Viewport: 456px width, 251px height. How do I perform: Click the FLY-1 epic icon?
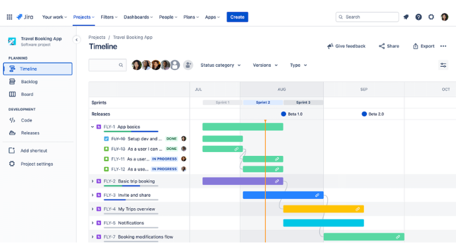[99, 127]
